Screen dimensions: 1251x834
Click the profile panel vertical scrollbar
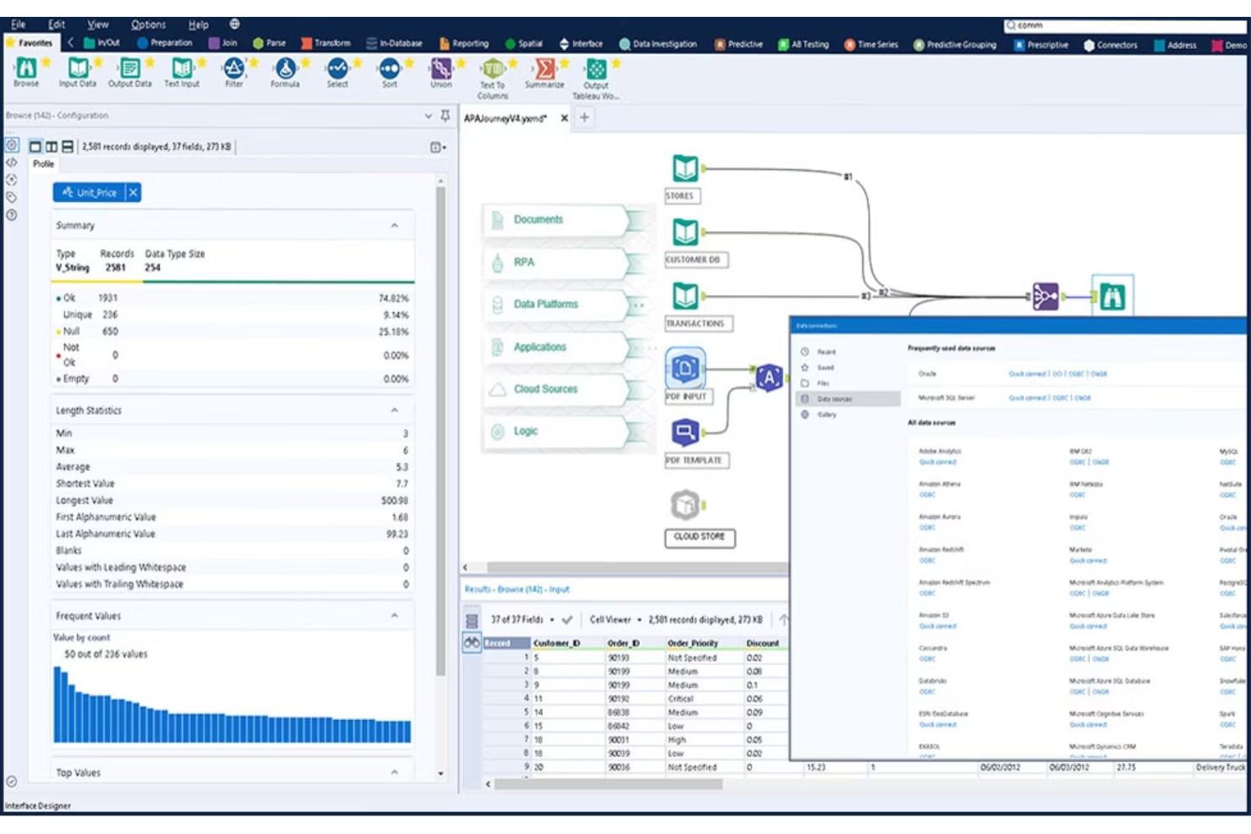[x=440, y=431]
